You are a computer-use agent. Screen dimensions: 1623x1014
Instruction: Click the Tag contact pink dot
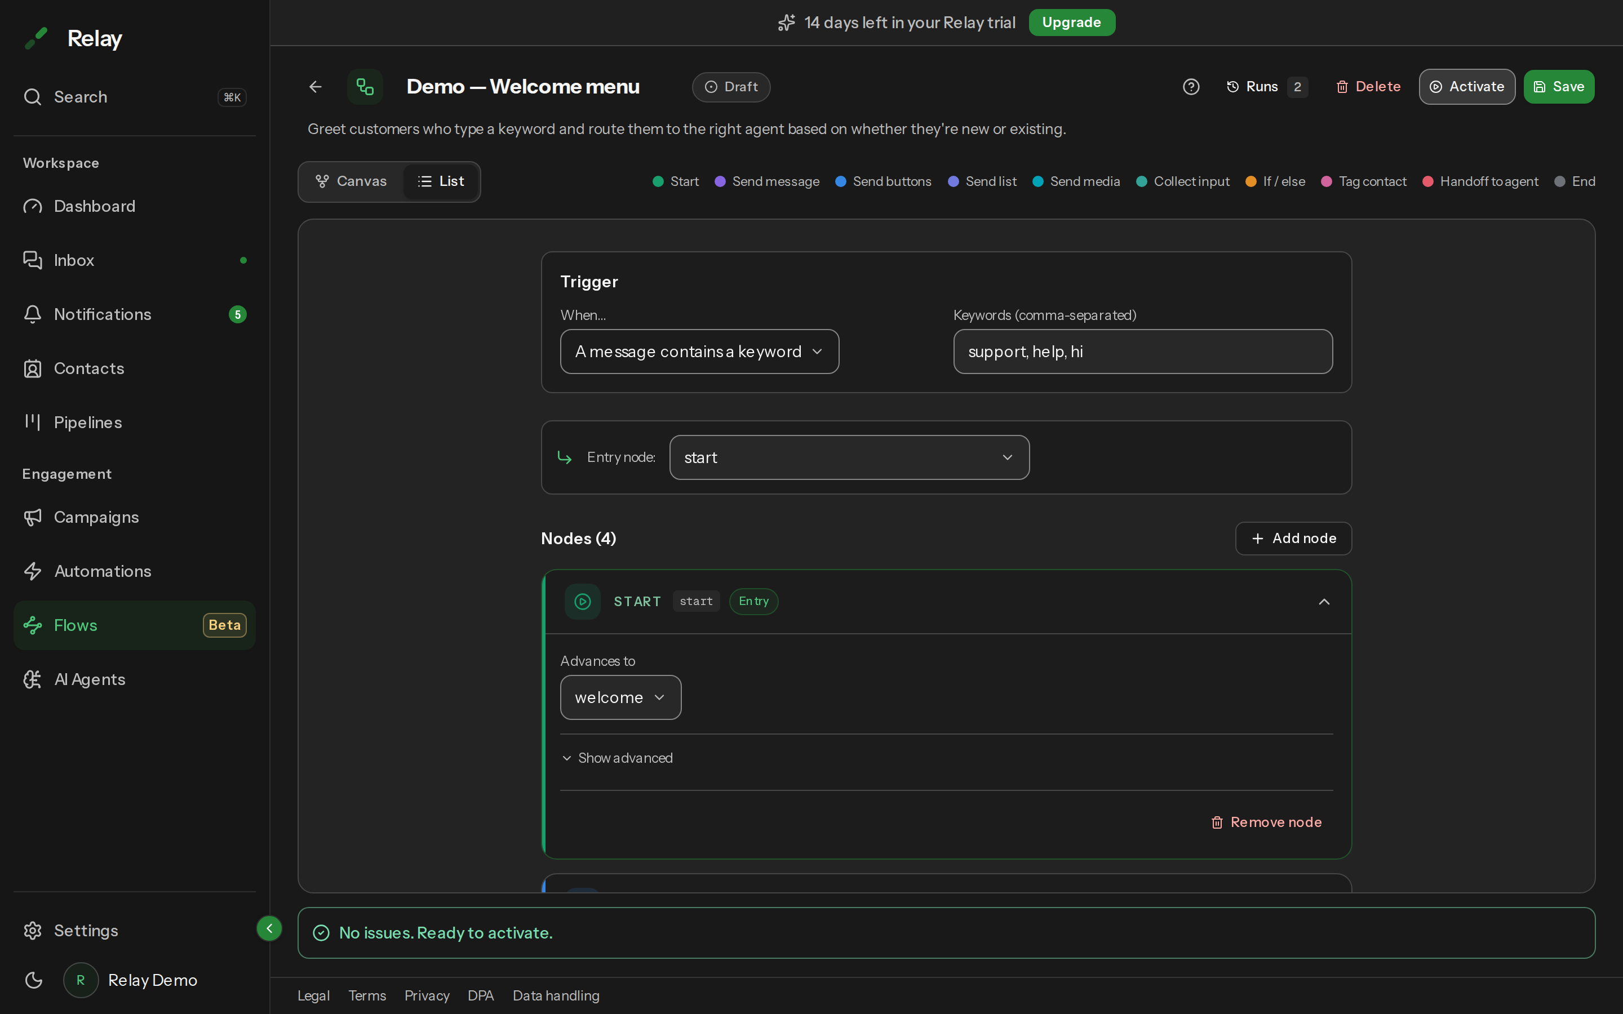point(1327,182)
